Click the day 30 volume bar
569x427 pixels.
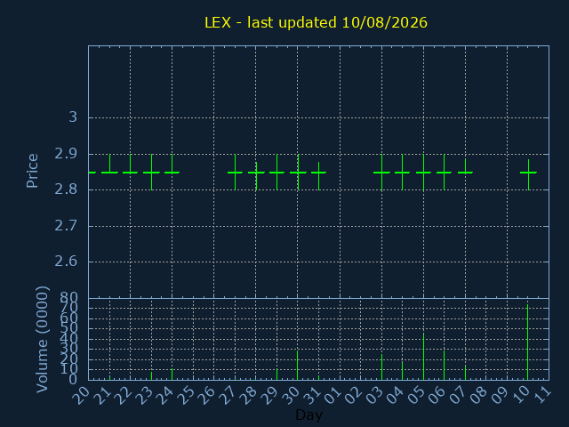coord(297,366)
